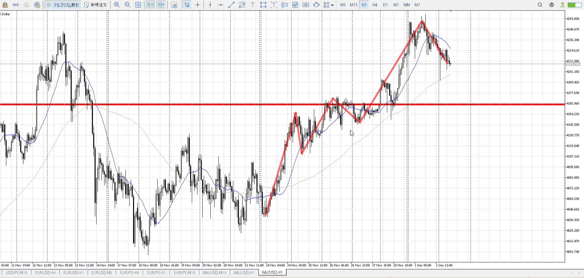Click the red horizontal line on chart
The height and width of the screenshot is (278, 584).
[x=199, y=104]
